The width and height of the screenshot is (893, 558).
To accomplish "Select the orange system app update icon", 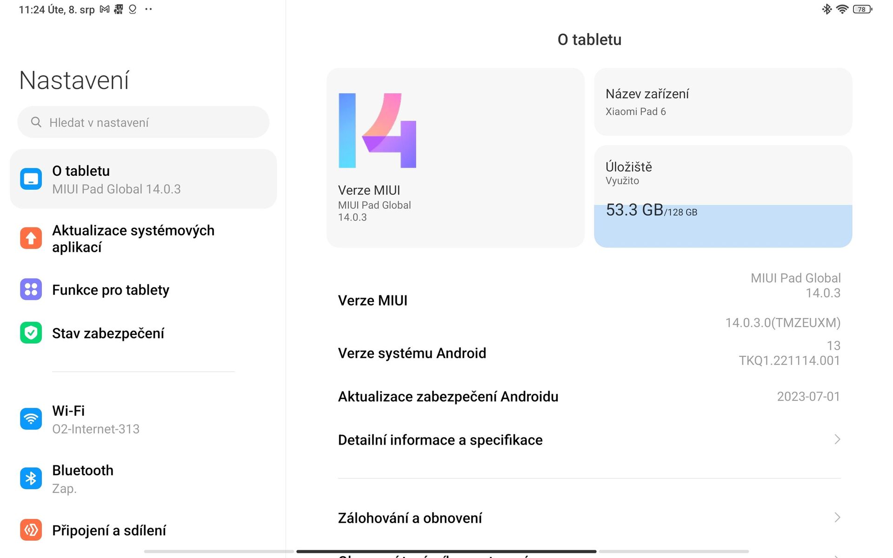I will pos(30,238).
